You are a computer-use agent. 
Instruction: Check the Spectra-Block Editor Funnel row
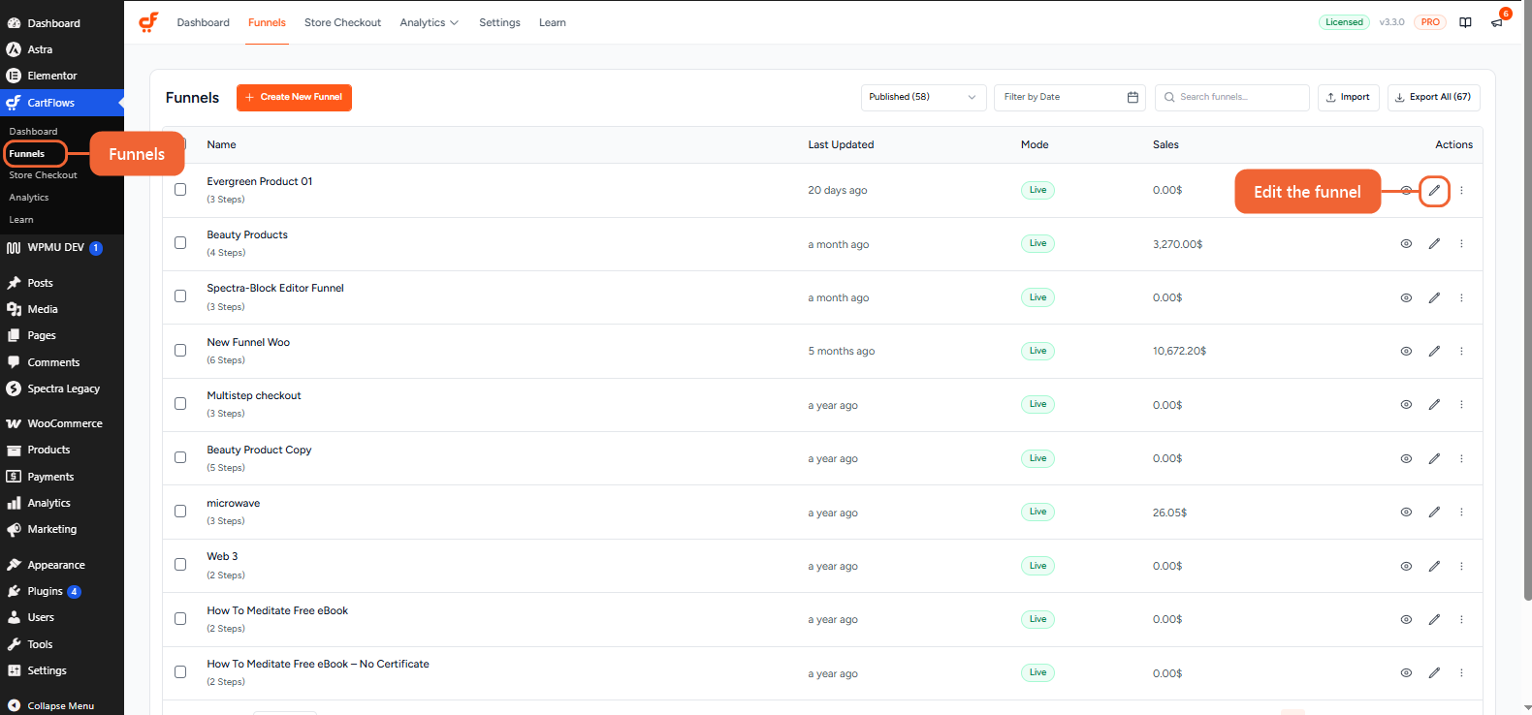(x=180, y=296)
